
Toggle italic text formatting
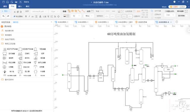pos(29,16)
